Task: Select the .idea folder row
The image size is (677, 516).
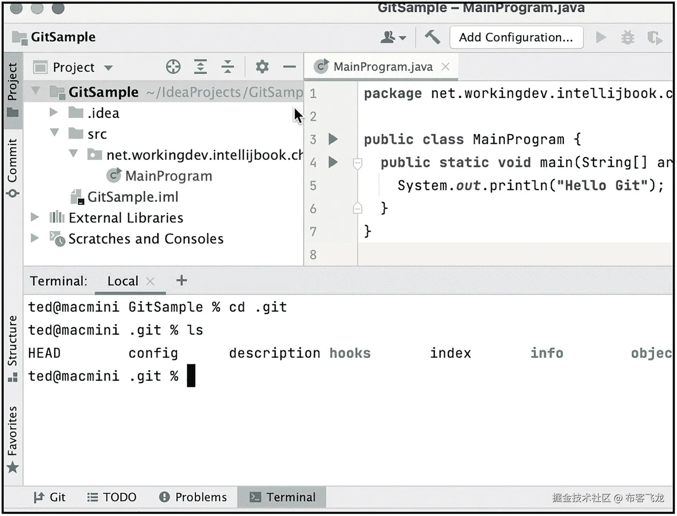Action: (163, 113)
